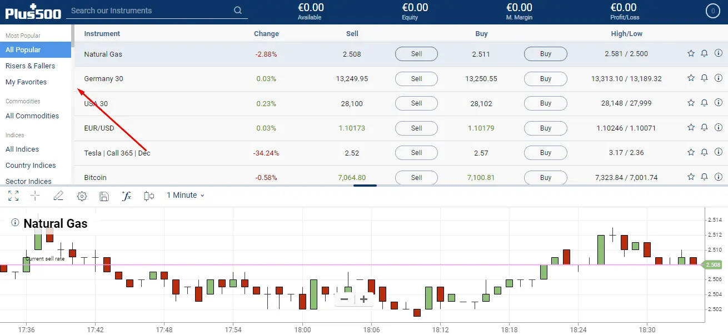View info details for Germany 30
Viewport: 728px width, 335px height.
pos(718,78)
